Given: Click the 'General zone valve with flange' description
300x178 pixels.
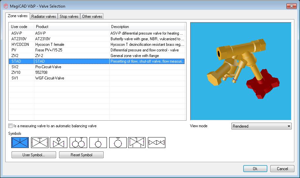Looking at the screenshot, I should (x=135, y=56).
